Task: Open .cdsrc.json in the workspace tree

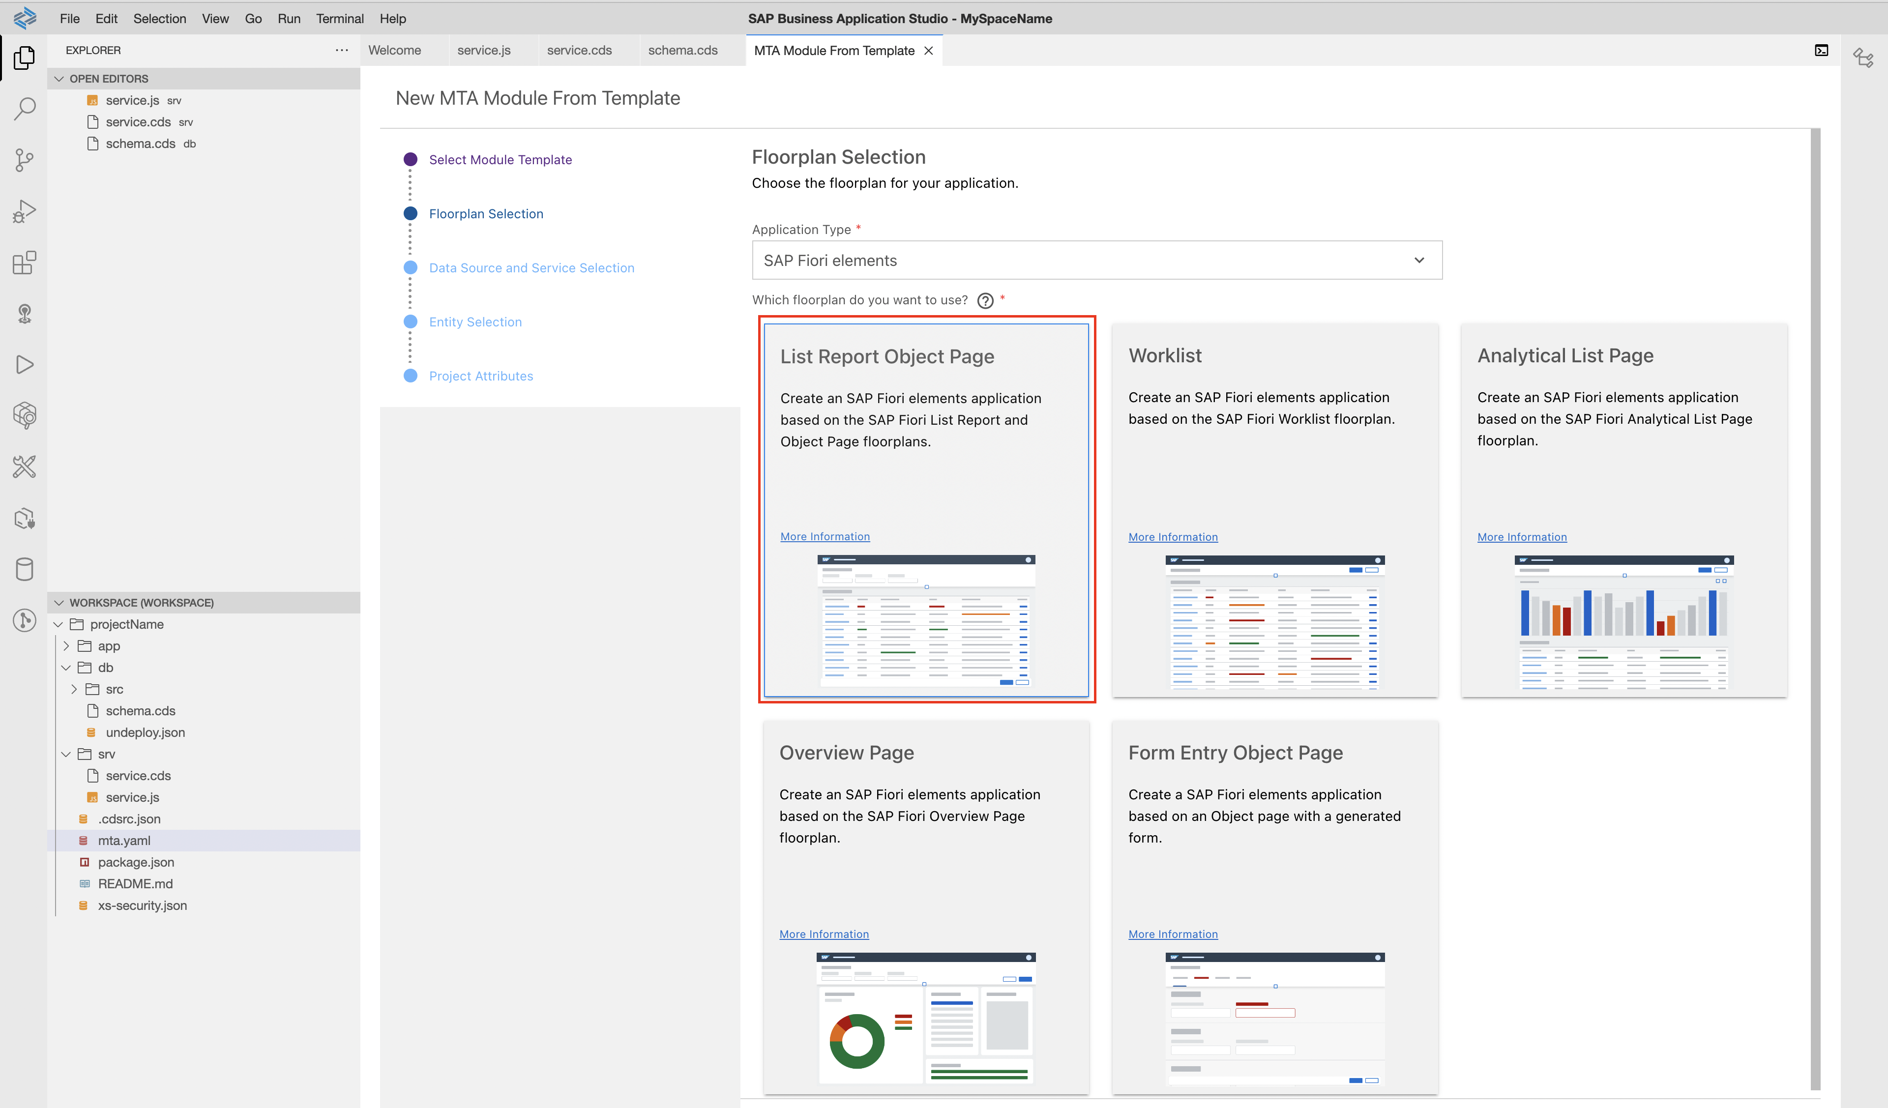Action: (204, 819)
